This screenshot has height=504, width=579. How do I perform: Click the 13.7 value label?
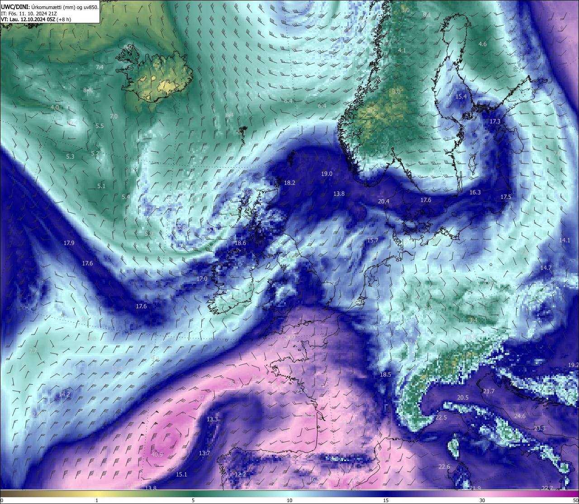tap(204, 453)
